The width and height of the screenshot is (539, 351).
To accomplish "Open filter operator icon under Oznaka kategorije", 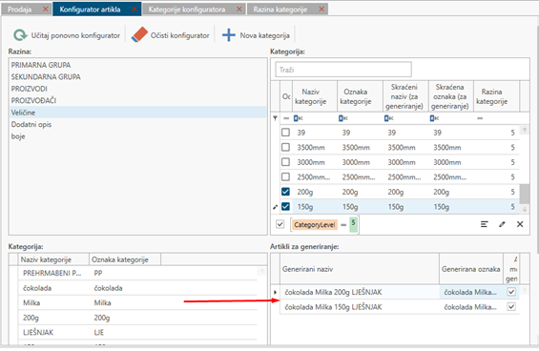I will tap(343, 118).
